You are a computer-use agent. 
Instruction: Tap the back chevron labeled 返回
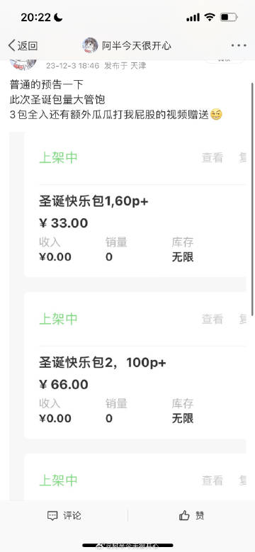pos(23,46)
